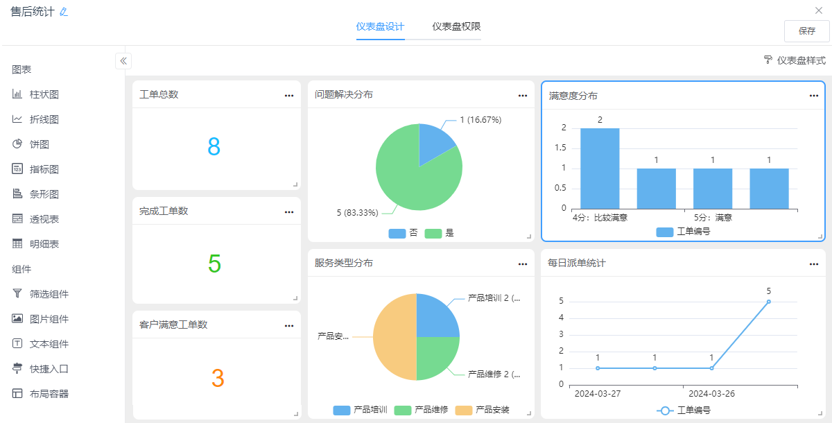This screenshot has height=423, width=832.
Task: Toggle the 是 legend swatch
Action: (433, 234)
